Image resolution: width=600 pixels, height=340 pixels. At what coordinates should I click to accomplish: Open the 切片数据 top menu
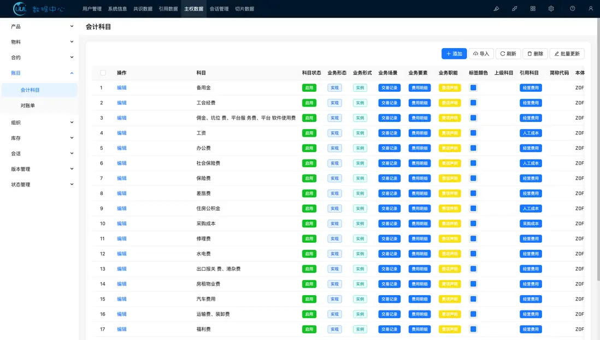pos(244,9)
